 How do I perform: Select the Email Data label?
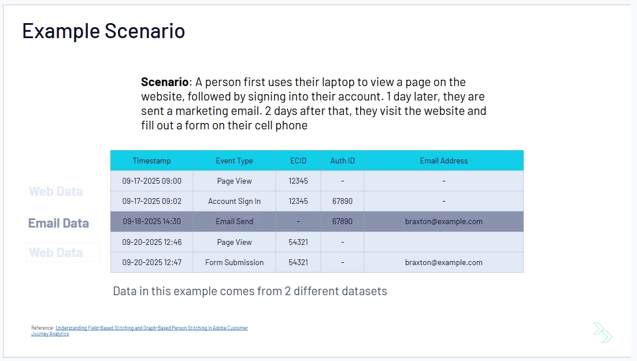point(58,223)
